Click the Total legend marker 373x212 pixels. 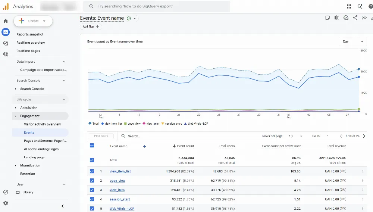(90, 124)
